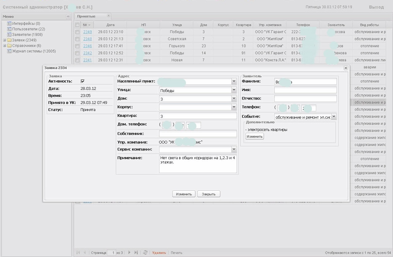Viewport: 393px width, 257px height.
Task: Close the Принятые tab with its x
Action: [108, 16]
